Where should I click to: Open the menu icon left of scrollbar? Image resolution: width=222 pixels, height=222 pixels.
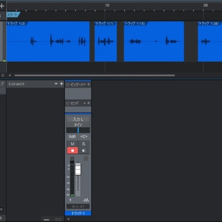(3, 75)
